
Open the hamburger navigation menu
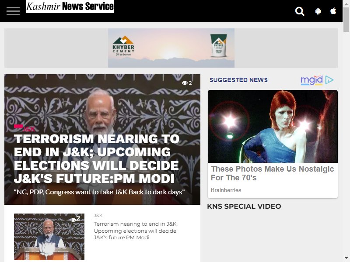coord(13,11)
